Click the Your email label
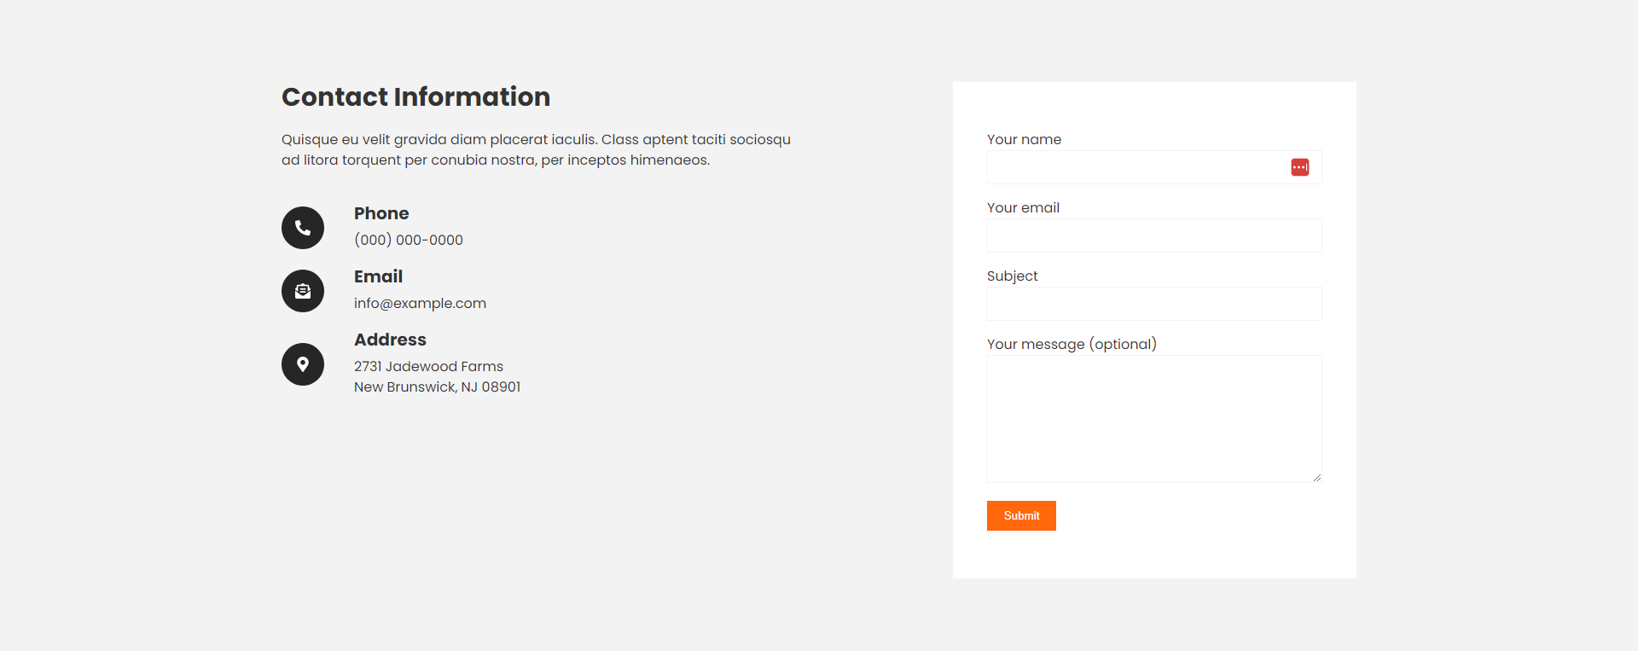1638x651 pixels. point(1023,207)
